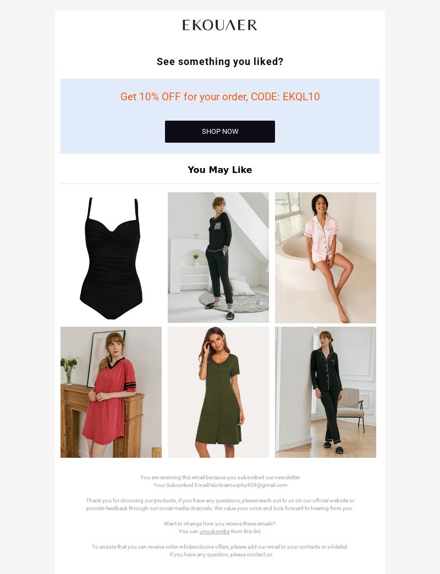Click the 'See something you liked?' heading
Viewport: 440px width, 574px height.
coord(220,62)
